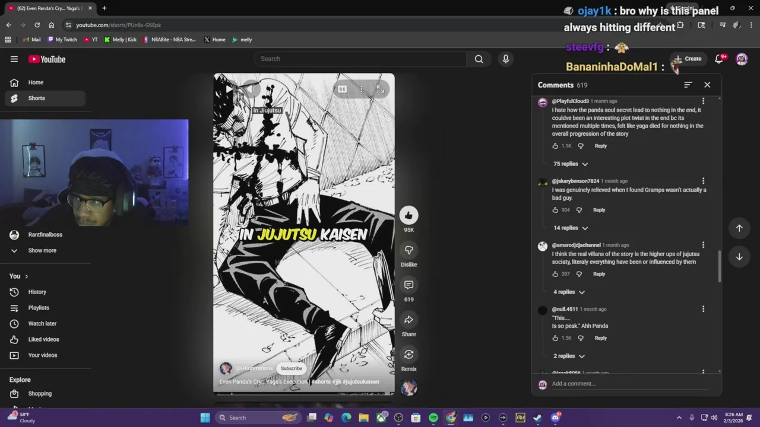This screenshot has height=427, width=760.
Task: Like the @null.4511 comment
Action: [555, 338]
